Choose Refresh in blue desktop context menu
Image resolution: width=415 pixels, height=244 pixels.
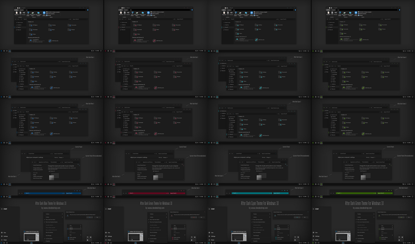pyautogui.click(x=74, y=229)
